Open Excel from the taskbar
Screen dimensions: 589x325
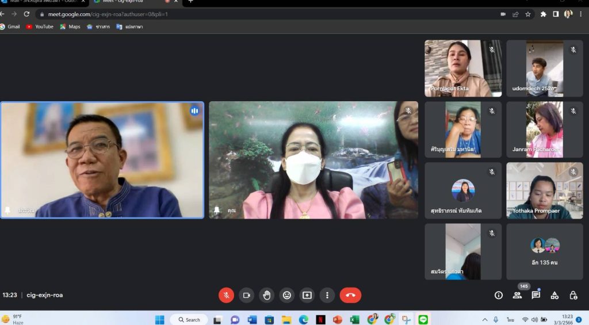354,320
